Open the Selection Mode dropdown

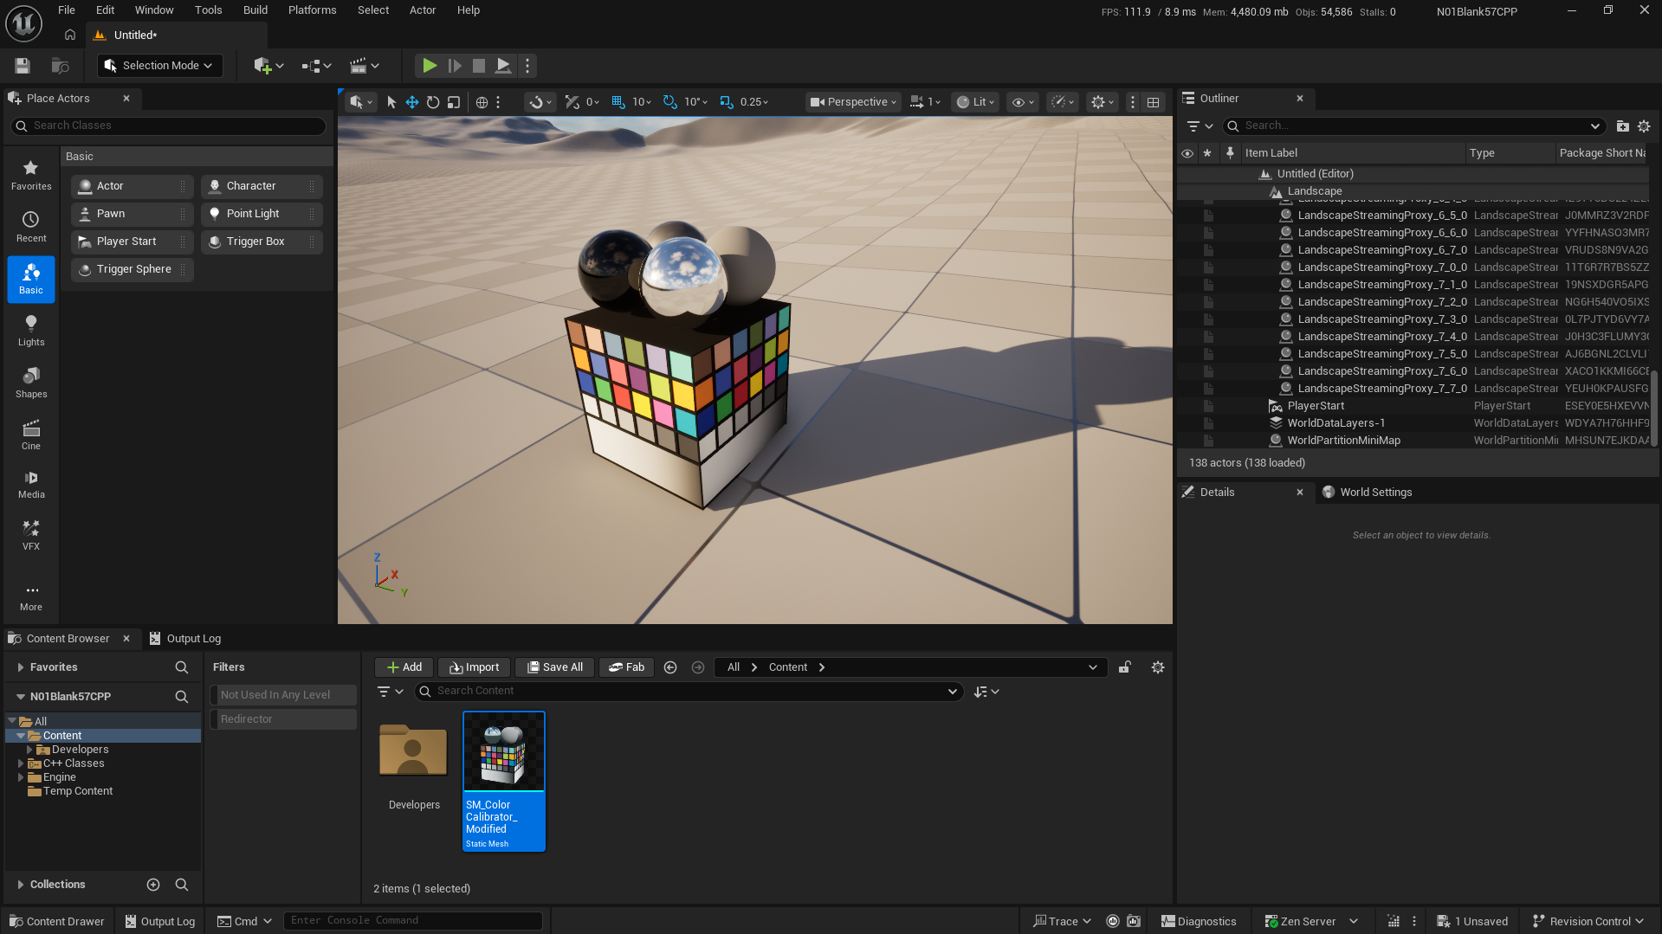coord(160,66)
